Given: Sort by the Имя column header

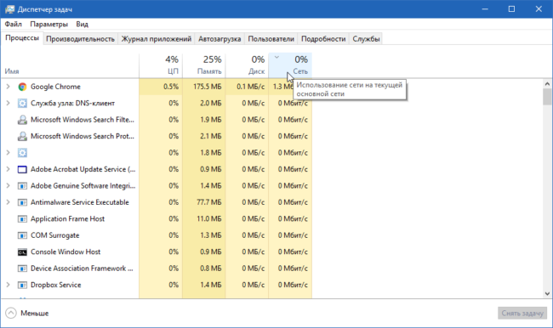Looking at the screenshot, I should click(x=70, y=66).
